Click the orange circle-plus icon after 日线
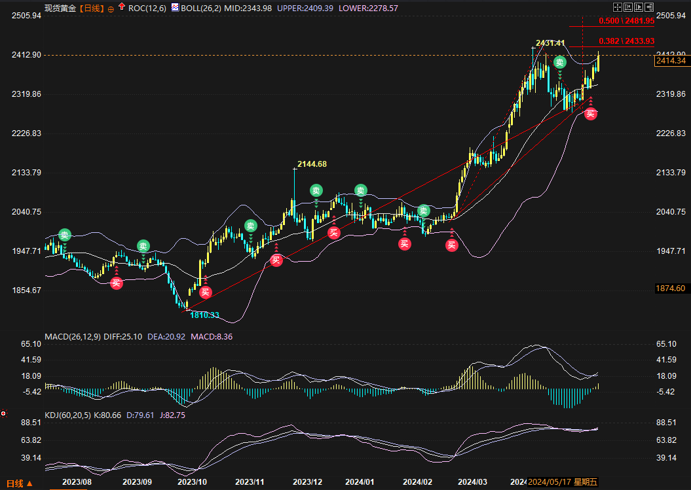Screen dimensions: 691x490 (x=110, y=9)
